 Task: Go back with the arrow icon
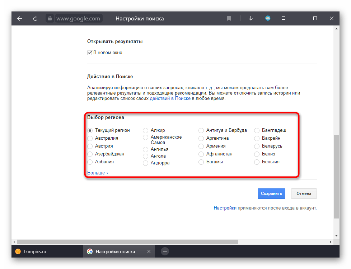click(x=20, y=18)
